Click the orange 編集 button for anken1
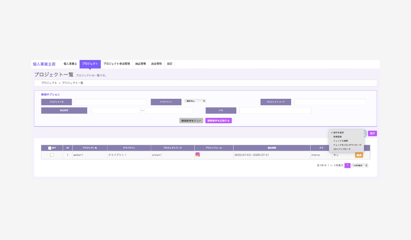The width and height of the screenshot is (411, 240). coord(359,155)
